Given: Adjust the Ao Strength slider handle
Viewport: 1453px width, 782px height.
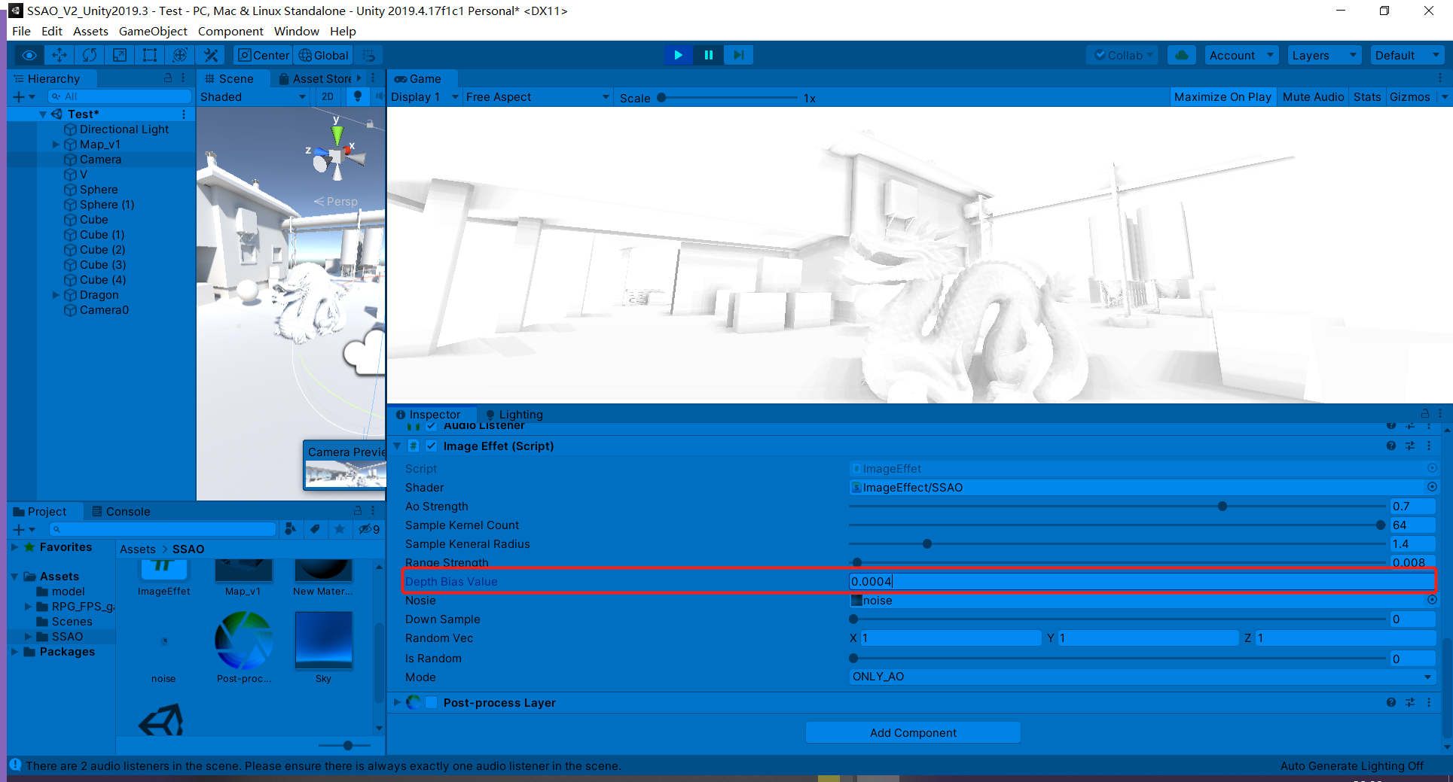Looking at the screenshot, I should tap(1223, 507).
